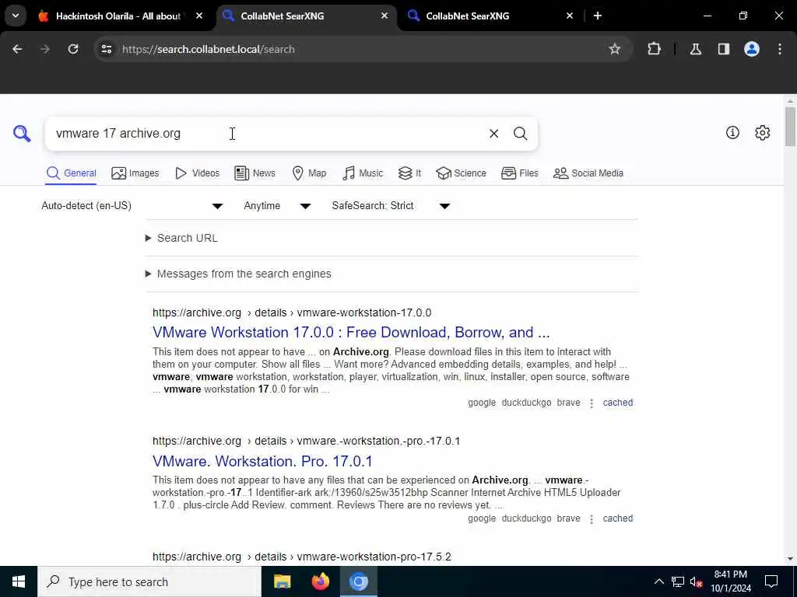Open the Chrome three-dot menu
This screenshot has height=597, width=797.
tap(780, 49)
